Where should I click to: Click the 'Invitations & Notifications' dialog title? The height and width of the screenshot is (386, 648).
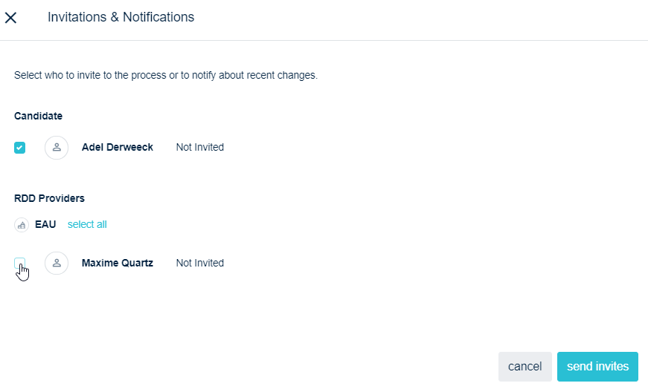[x=121, y=17]
